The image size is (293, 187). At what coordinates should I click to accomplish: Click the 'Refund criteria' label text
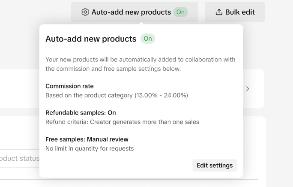(66, 122)
